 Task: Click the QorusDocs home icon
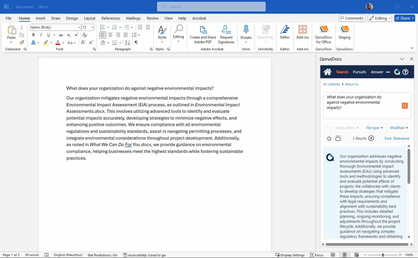[x=327, y=72]
